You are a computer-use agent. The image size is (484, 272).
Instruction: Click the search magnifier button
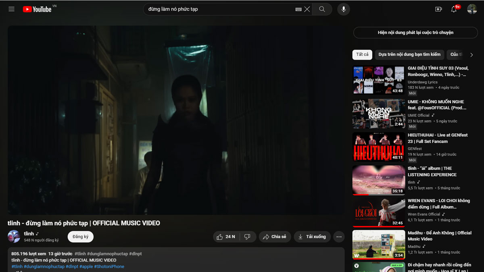(322, 9)
